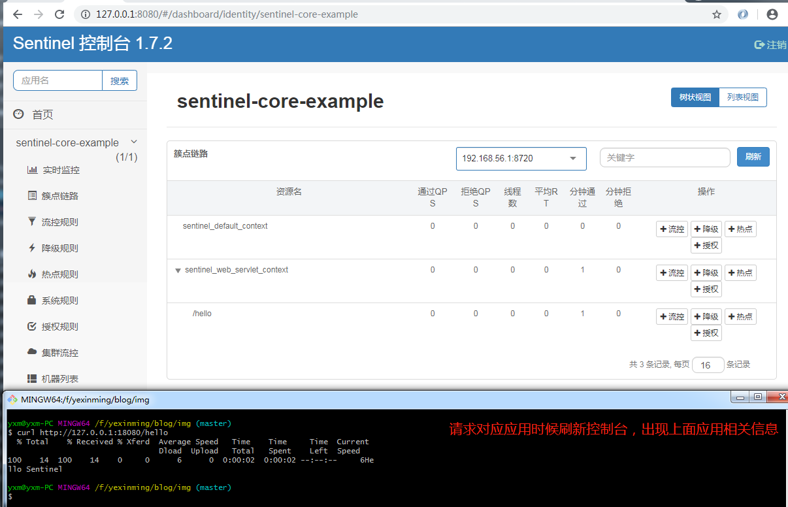The width and height of the screenshot is (788, 507).
Task: Add 授权 rule for sentinel_web_servlet_context
Action: click(706, 289)
